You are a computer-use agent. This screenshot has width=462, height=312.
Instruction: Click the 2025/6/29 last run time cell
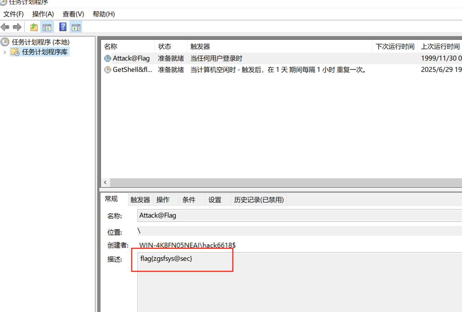(x=441, y=70)
